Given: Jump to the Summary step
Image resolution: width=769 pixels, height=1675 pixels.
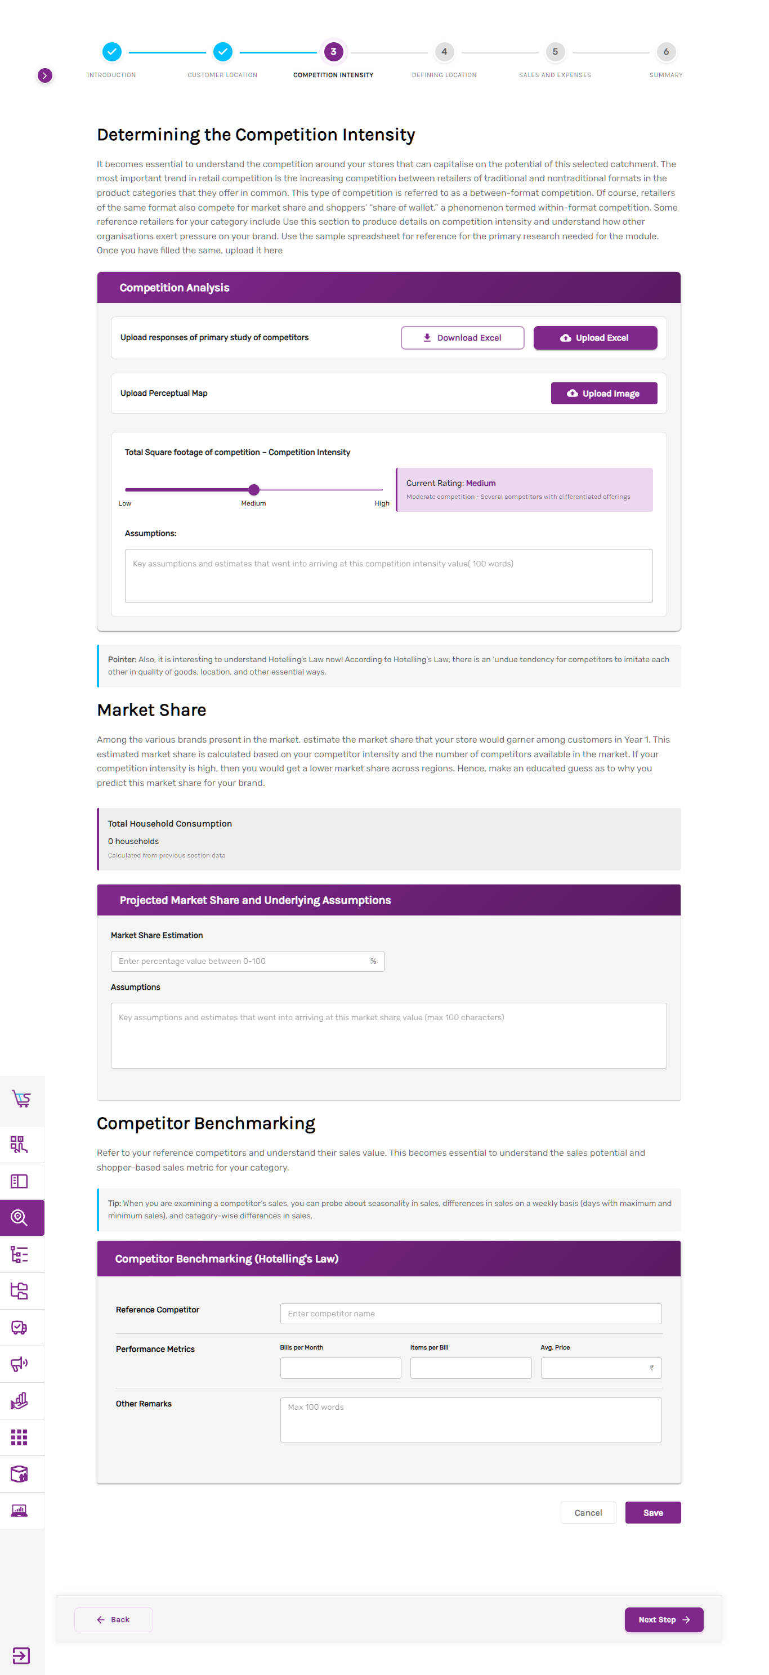Looking at the screenshot, I should [665, 52].
